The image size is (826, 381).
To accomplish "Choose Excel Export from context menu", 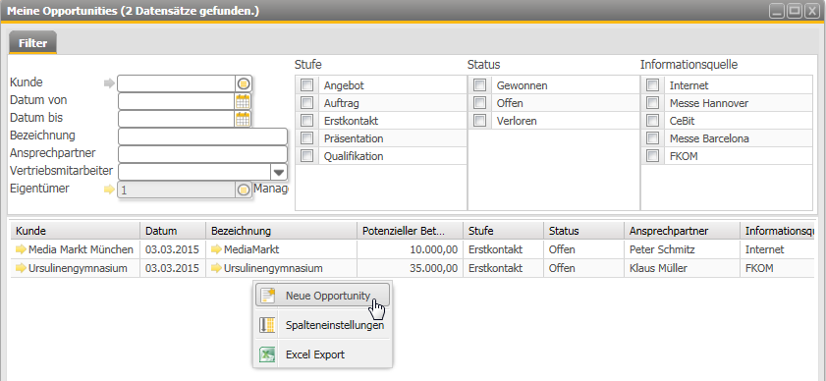I will pos(322,354).
